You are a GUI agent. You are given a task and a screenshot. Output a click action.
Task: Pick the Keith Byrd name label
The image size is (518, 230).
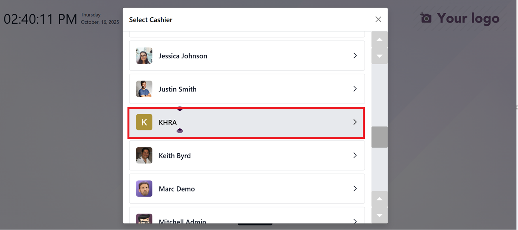click(174, 156)
